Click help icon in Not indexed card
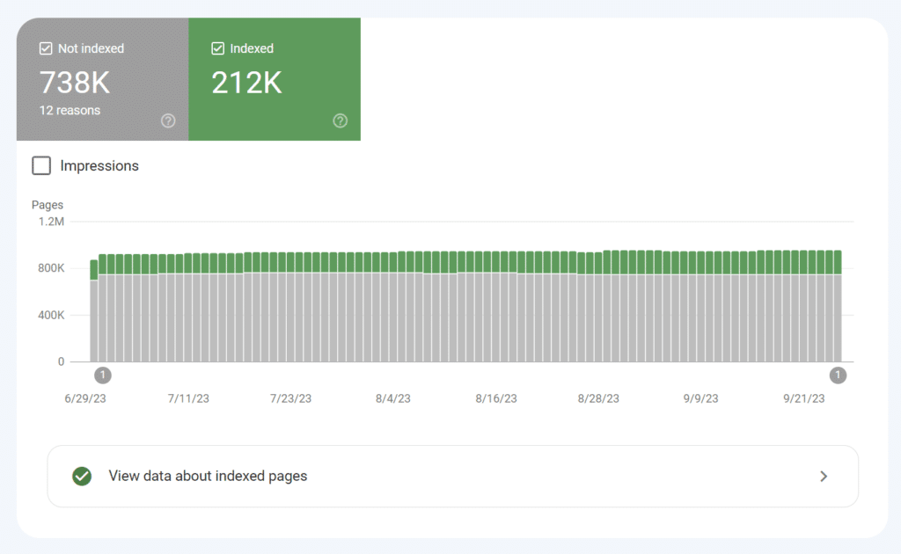901x554 pixels. click(168, 120)
